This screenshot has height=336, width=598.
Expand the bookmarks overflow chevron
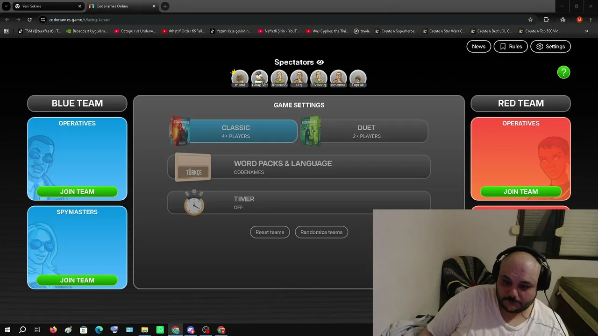coord(587,31)
